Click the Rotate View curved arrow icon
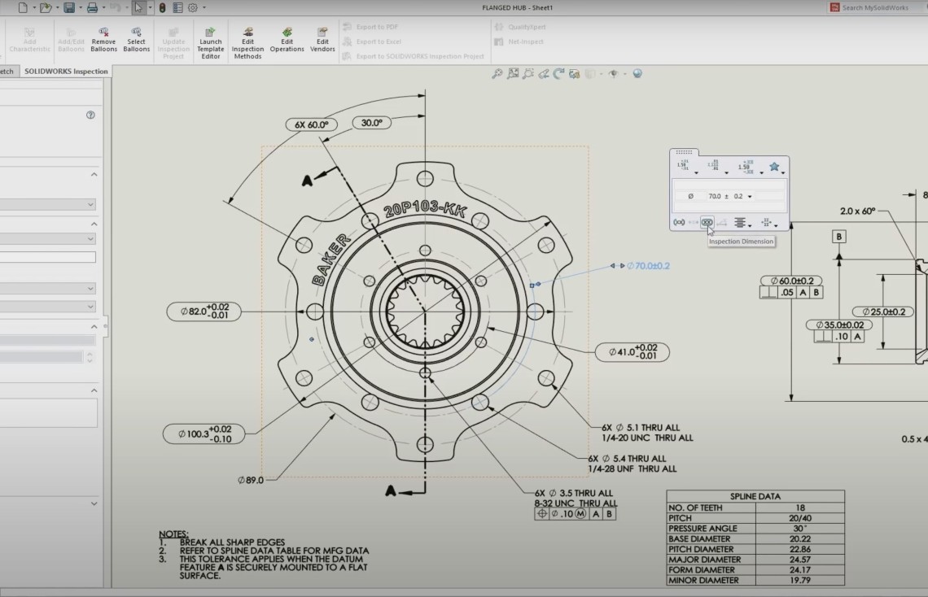928x597 pixels. (x=558, y=74)
